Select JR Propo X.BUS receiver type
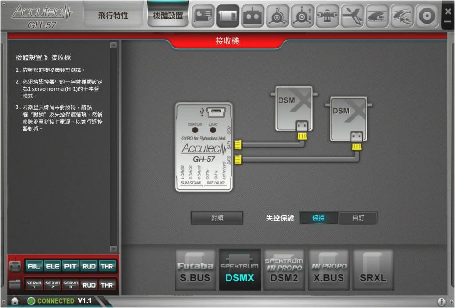 (329, 270)
